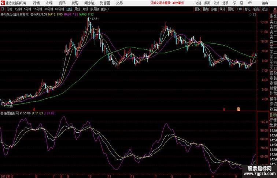The width and height of the screenshot is (277, 178).
Task: Add stock with +自选 button
Action: pyautogui.click(x=256, y=9)
